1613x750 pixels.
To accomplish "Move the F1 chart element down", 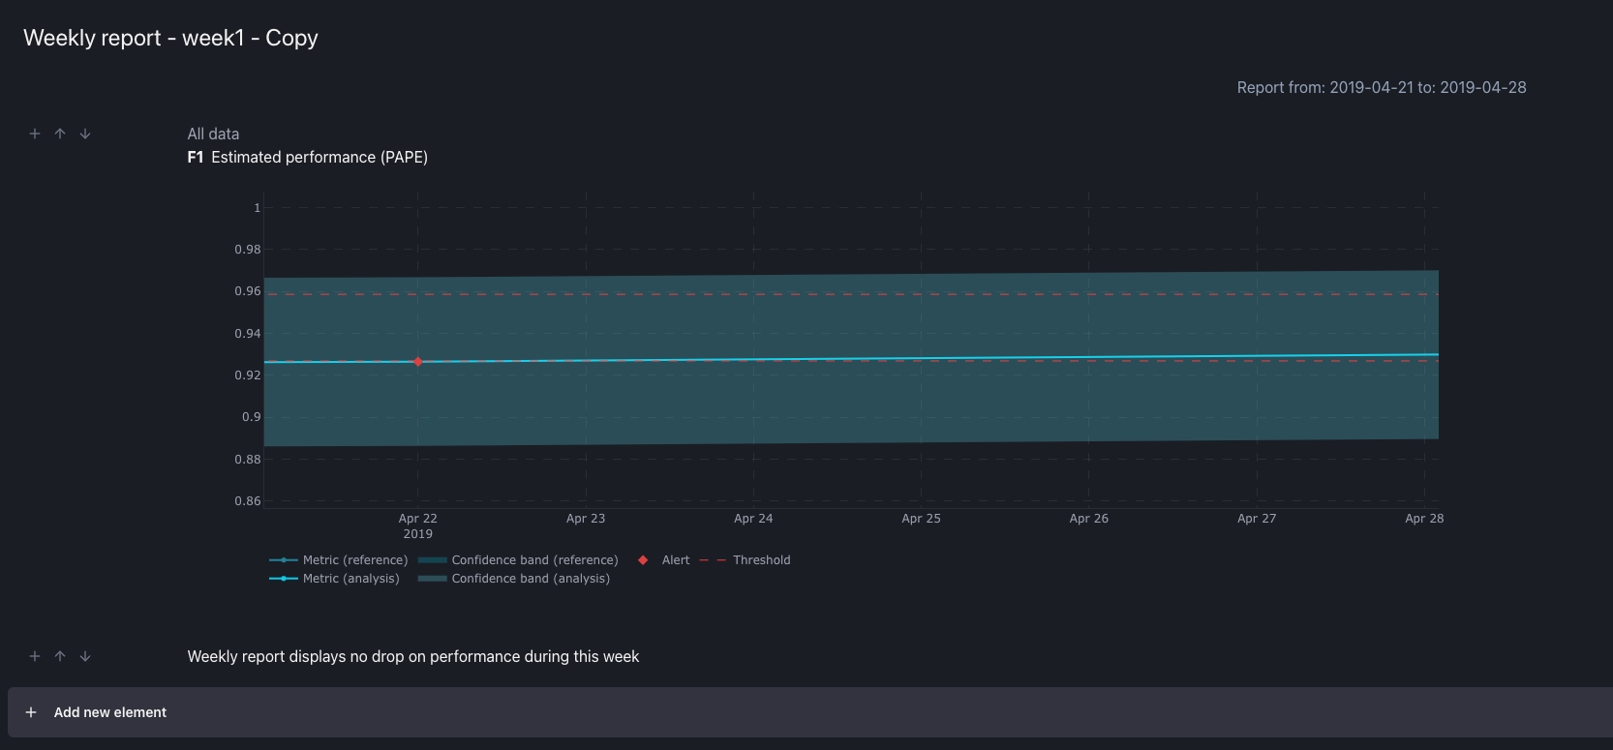I will pos(85,134).
